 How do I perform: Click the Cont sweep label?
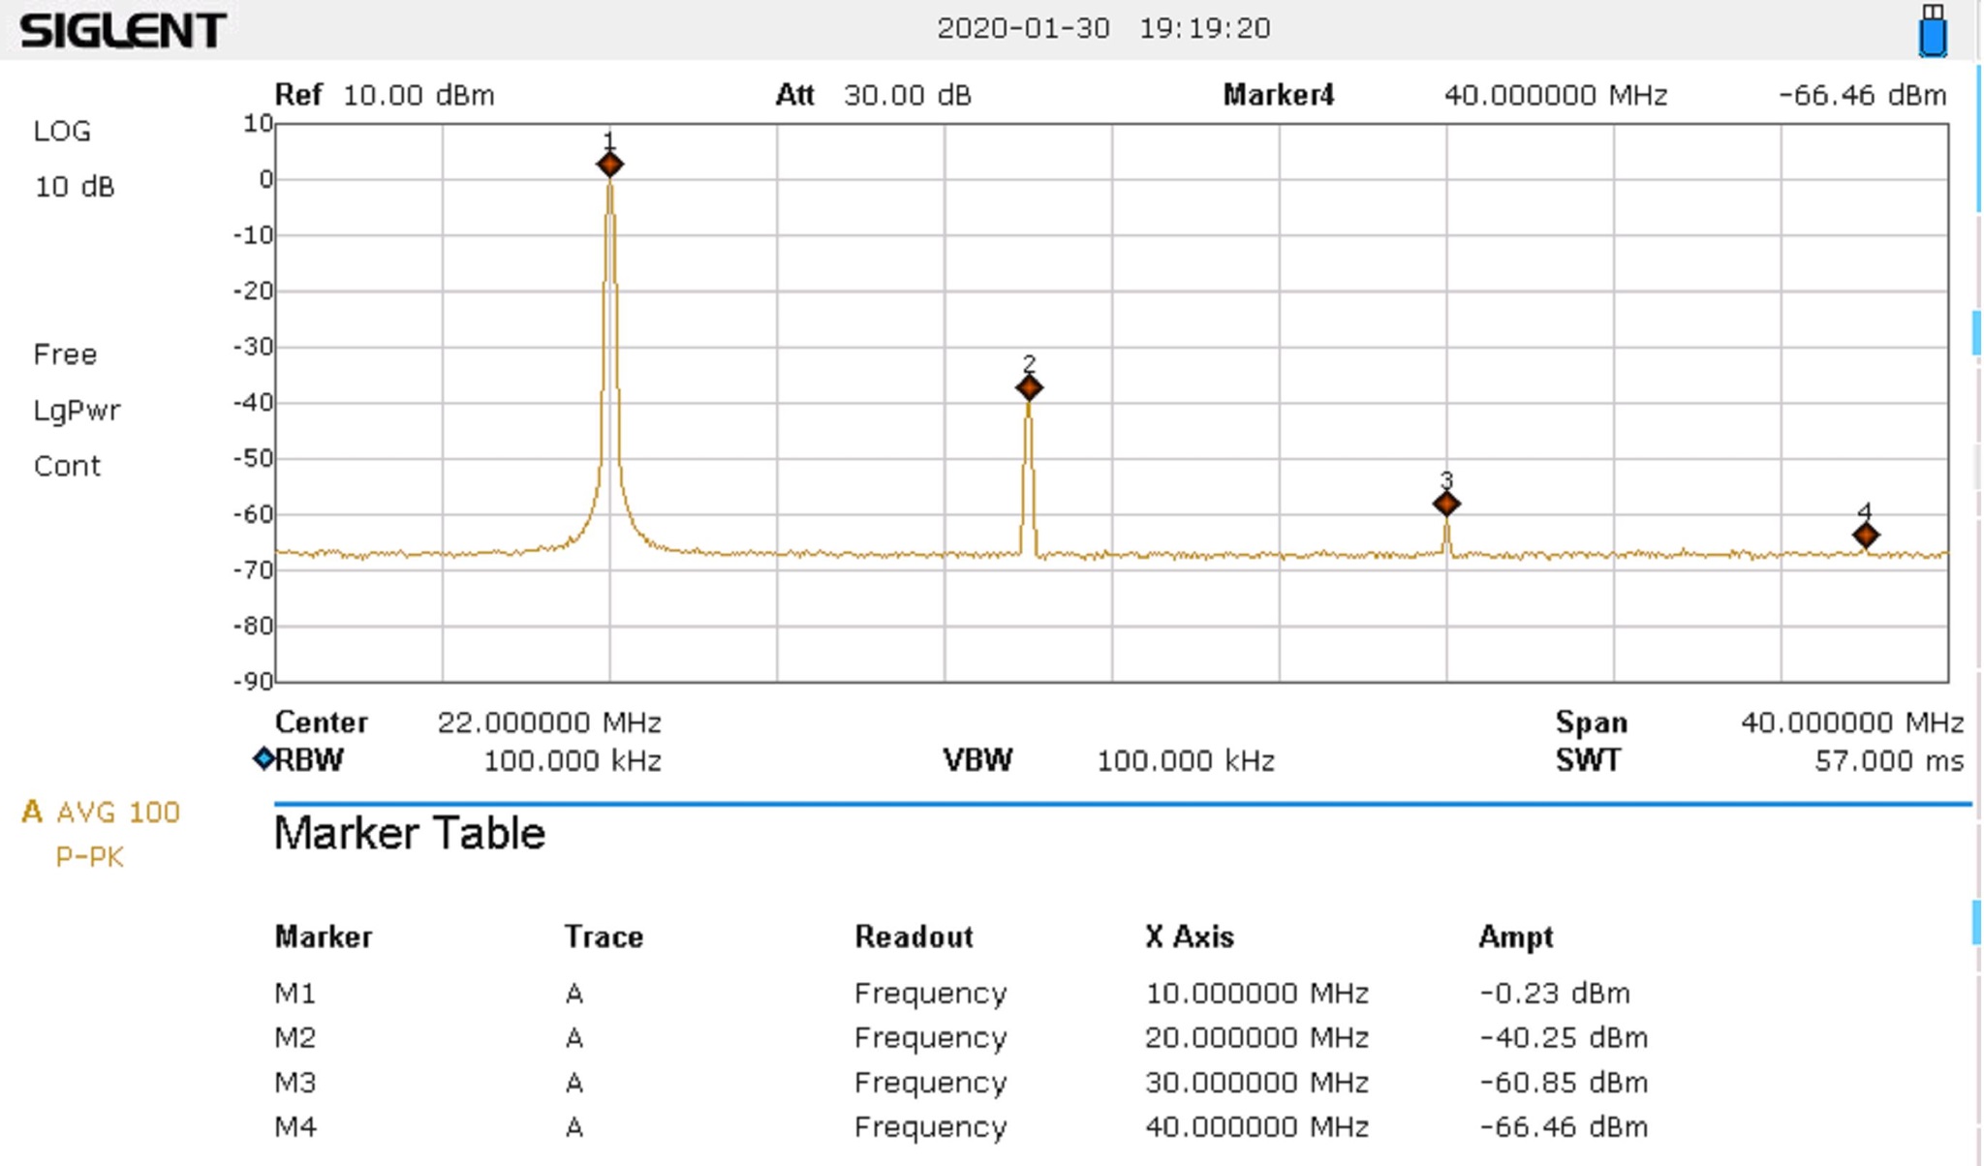67,466
